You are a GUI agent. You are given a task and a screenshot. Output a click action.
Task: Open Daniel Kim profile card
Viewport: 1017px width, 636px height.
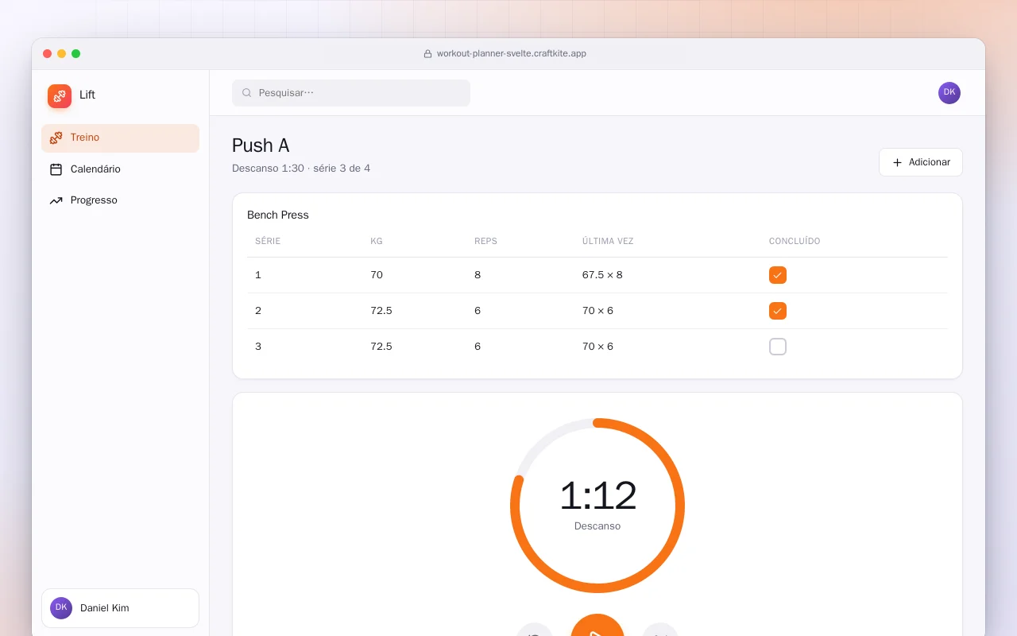120,608
